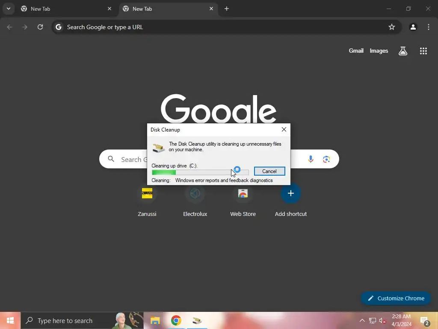This screenshot has width=438, height=329.
Task: Open the Gmail link
Action: pos(356,51)
